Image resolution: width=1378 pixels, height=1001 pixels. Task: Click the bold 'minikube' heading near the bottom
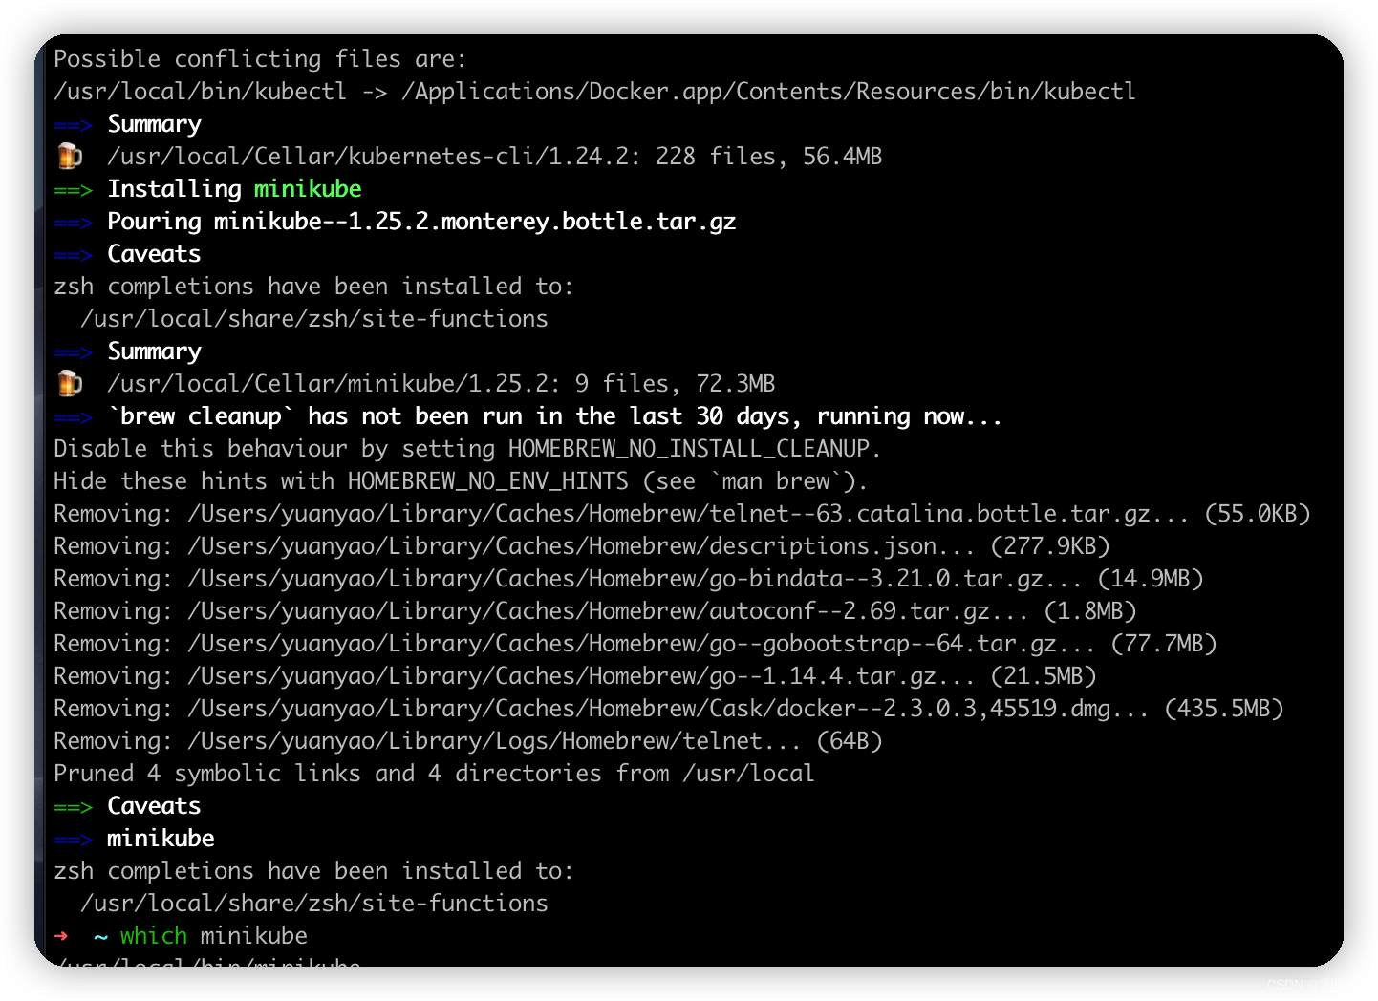pyautogui.click(x=161, y=839)
